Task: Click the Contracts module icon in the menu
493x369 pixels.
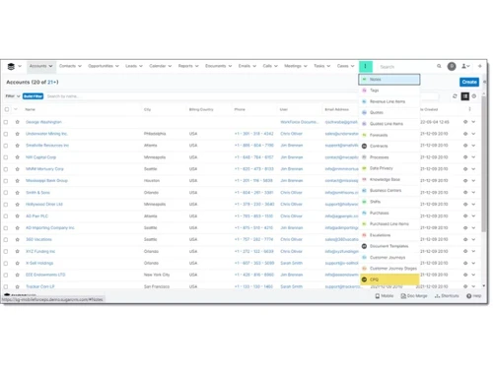Action: [364, 146]
